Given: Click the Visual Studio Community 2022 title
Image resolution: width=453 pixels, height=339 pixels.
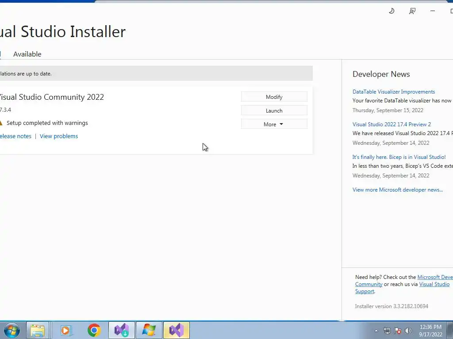Looking at the screenshot, I should pyautogui.click(x=51, y=97).
